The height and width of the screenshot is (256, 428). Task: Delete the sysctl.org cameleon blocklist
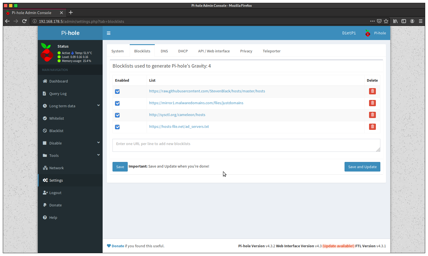click(x=372, y=115)
